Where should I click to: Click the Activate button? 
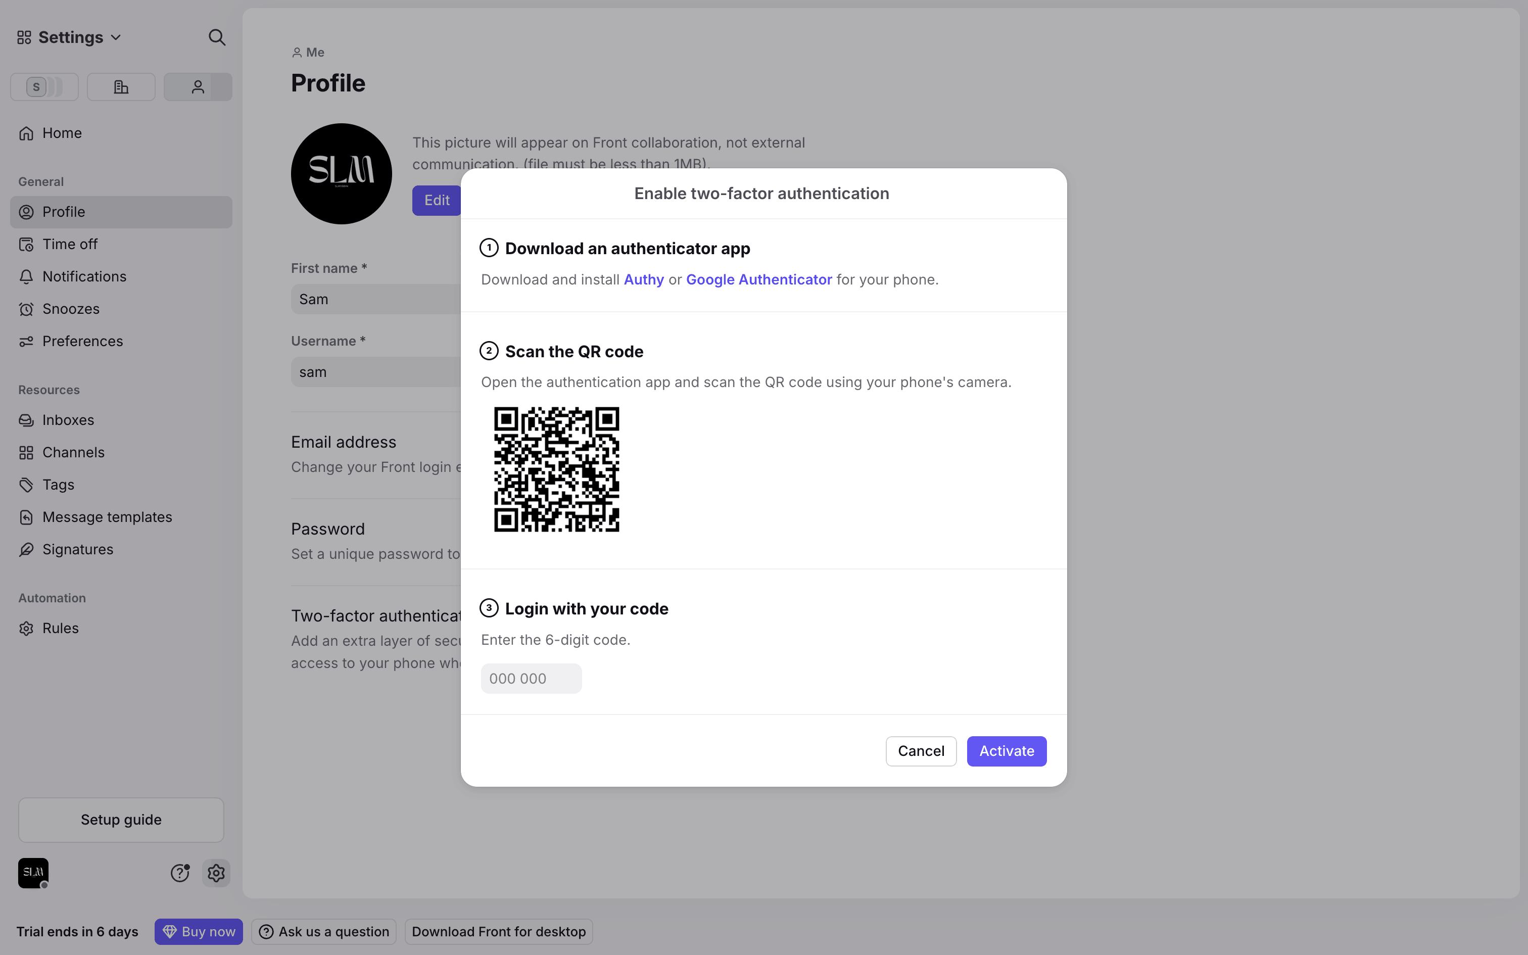pos(1006,751)
